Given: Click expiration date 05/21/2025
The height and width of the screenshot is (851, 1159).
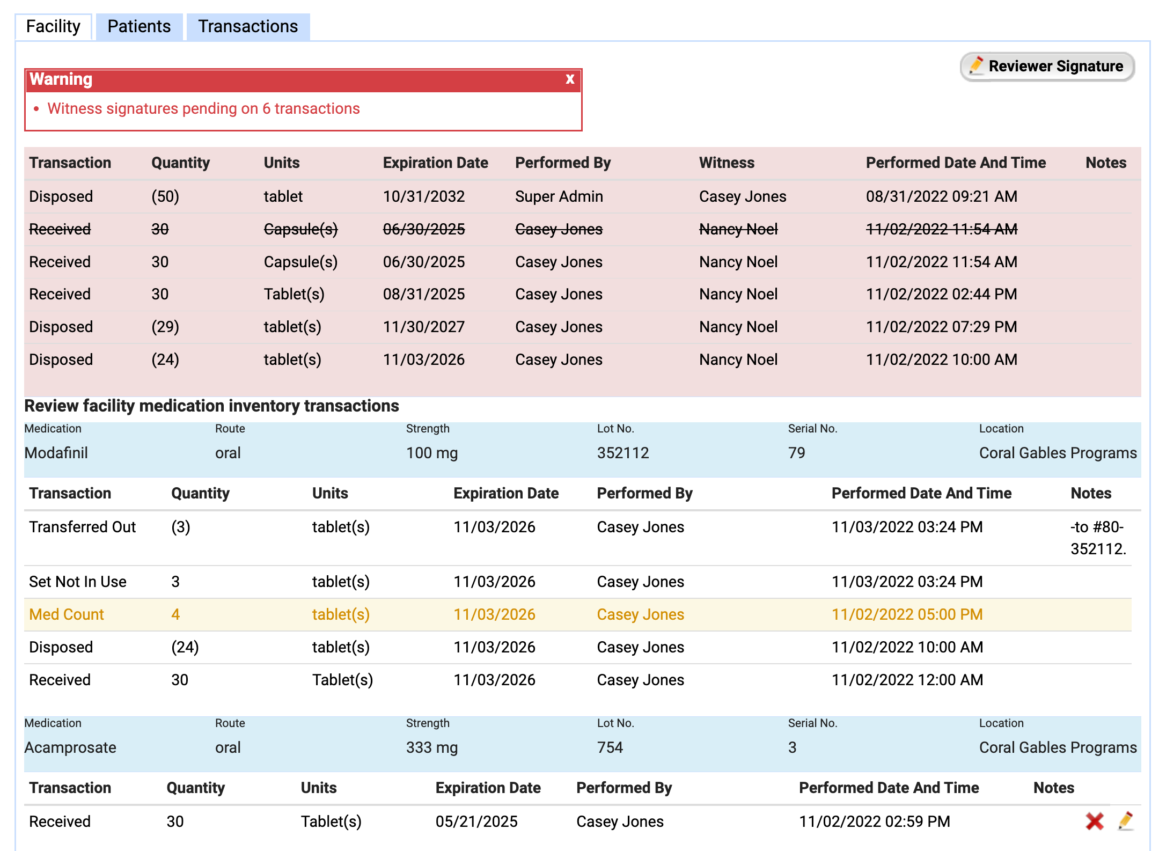Looking at the screenshot, I should pyautogui.click(x=476, y=821).
